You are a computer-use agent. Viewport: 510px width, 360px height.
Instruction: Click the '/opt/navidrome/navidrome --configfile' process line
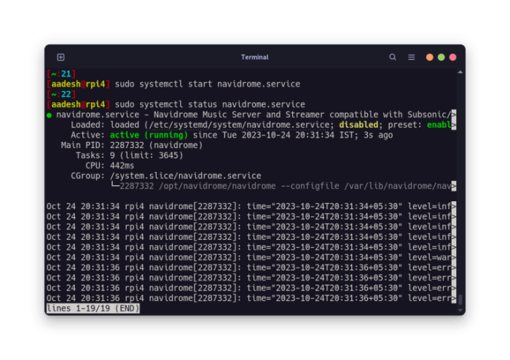coord(249,186)
